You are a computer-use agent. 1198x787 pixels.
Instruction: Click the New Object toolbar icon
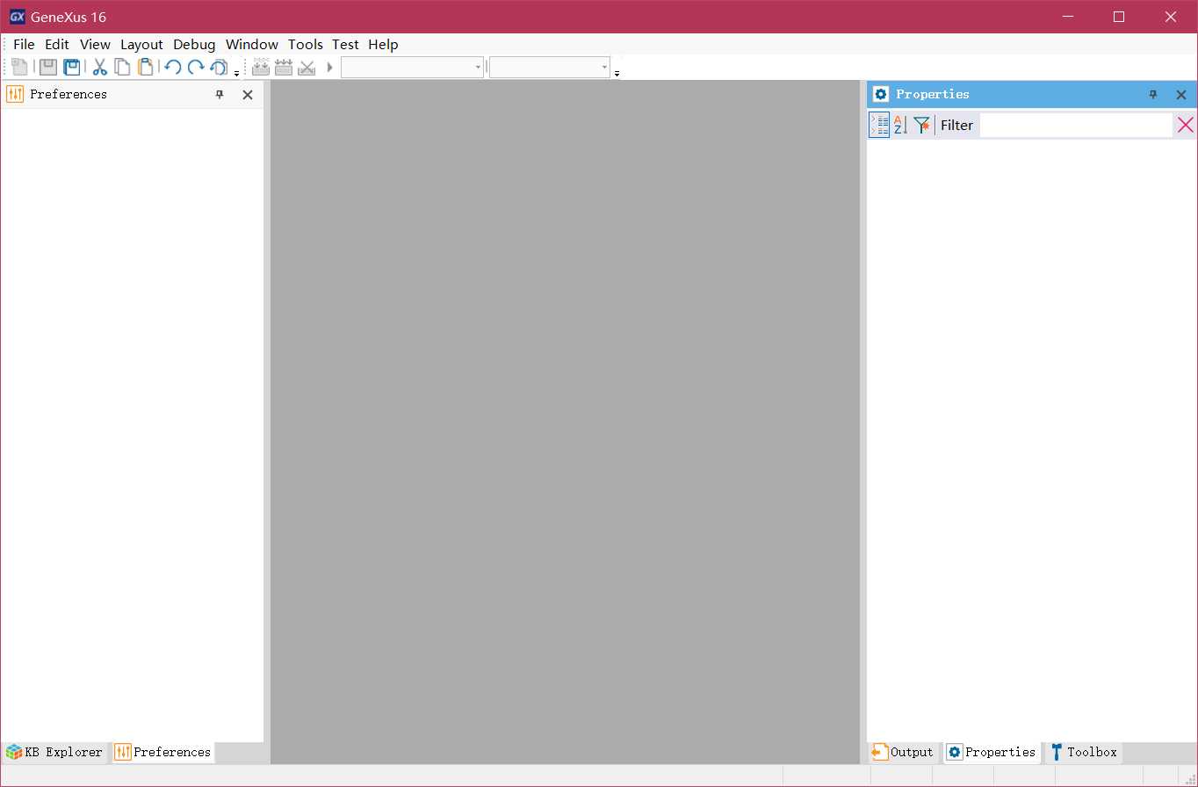click(19, 67)
